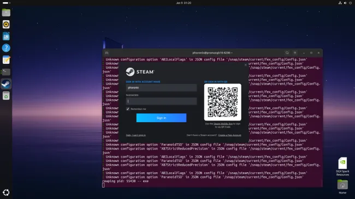Launch the Text Editor from the dock
355x199 pixels.
[x=6, y=60]
